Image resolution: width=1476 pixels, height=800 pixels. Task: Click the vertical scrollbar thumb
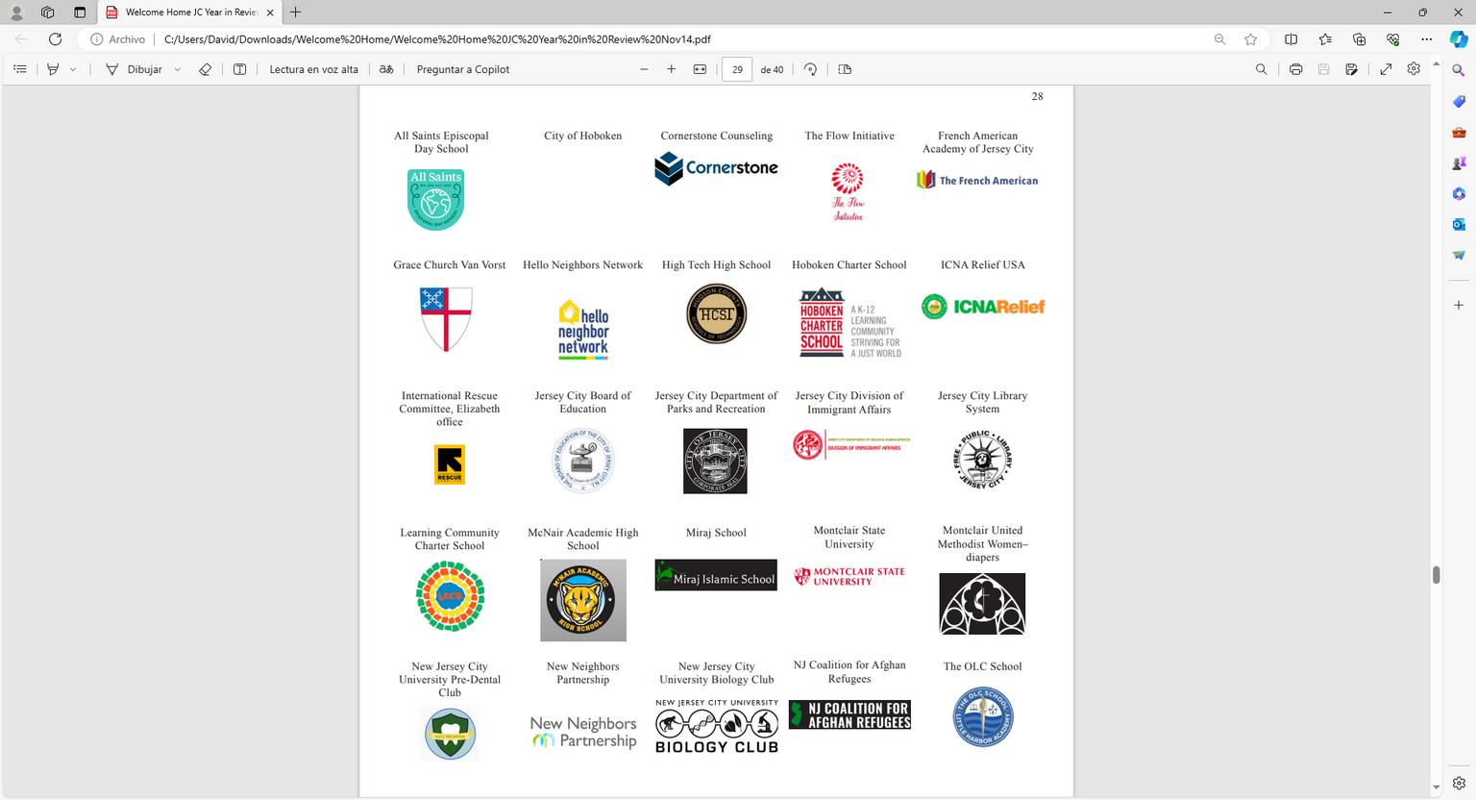tap(1437, 575)
